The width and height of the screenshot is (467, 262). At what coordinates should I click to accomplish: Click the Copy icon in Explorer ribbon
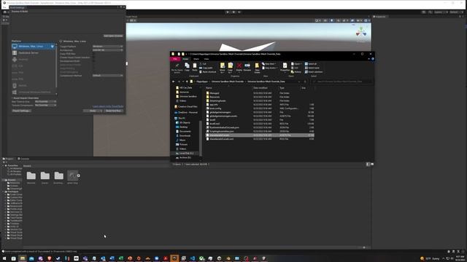coord(187,67)
